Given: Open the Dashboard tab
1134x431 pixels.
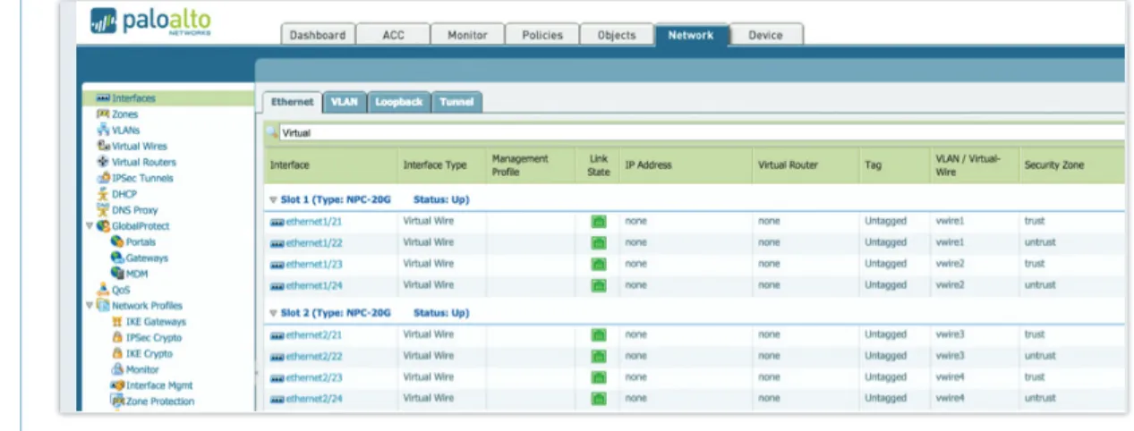Looking at the screenshot, I should tap(317, 35).
